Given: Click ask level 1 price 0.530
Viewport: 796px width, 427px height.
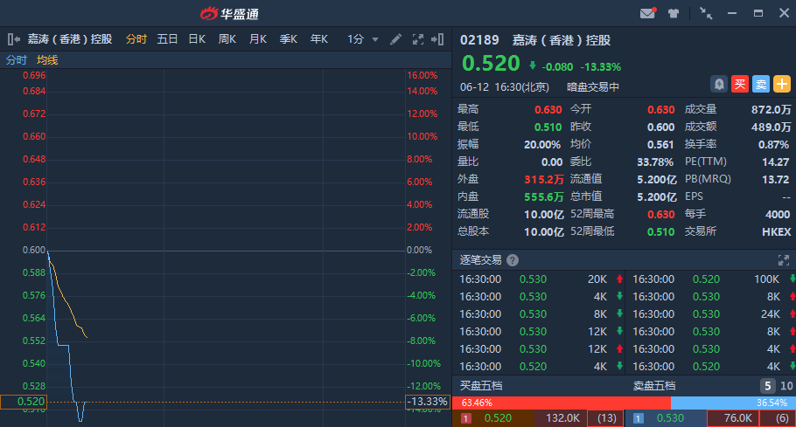Looking at the screenshot, I should [670, 418].
